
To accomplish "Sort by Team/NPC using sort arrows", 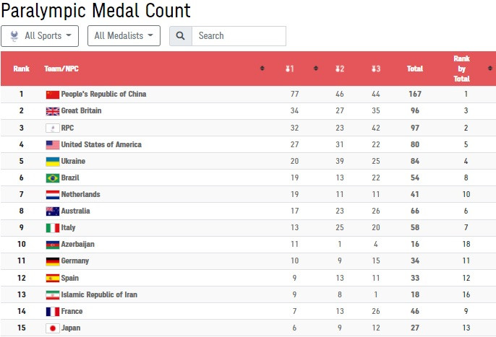I will (262, 69).
